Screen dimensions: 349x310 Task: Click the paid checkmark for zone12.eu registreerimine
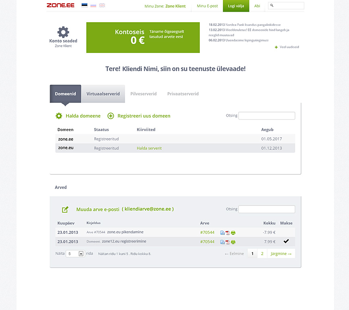pyautogui.click(x=286, y=241)
